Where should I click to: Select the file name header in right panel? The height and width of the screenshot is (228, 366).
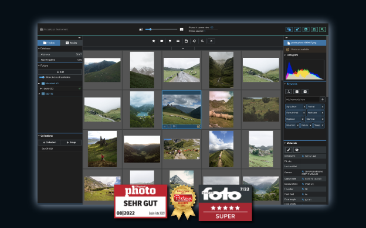(x=304, y=43)
